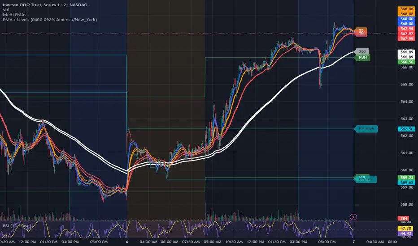Click the 561.00 price axis label

pyautogui.click(x=407, y=153)
